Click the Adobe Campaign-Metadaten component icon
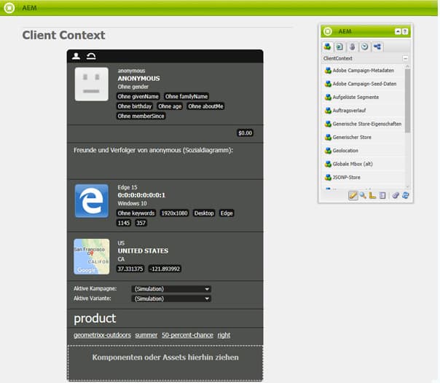The image size is (440, 383). click(x=328, y=71)
